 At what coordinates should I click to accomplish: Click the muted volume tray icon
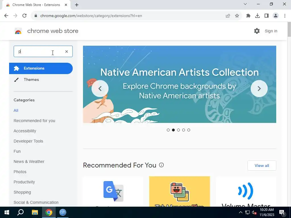pyautogui.click(x=254, y=212)
